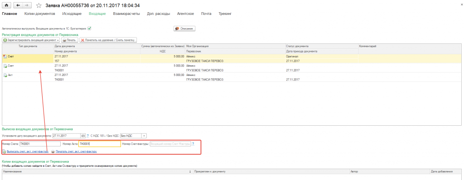Screen dimensions: 464x180
Task: Show the Трекинг tab
Action: click(x=225, y=14)
